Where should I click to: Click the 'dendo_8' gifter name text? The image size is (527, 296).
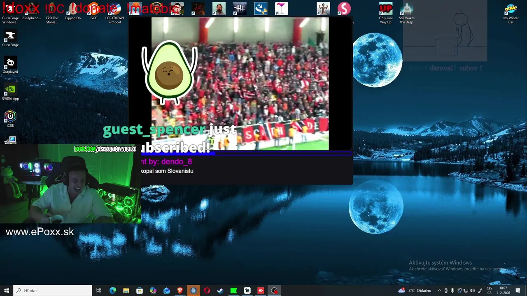pos(177,162)
